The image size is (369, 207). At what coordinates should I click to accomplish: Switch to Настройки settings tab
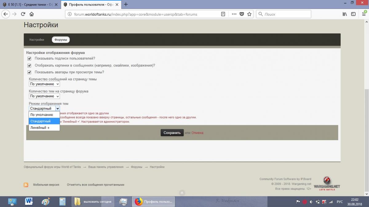(37, 40)
